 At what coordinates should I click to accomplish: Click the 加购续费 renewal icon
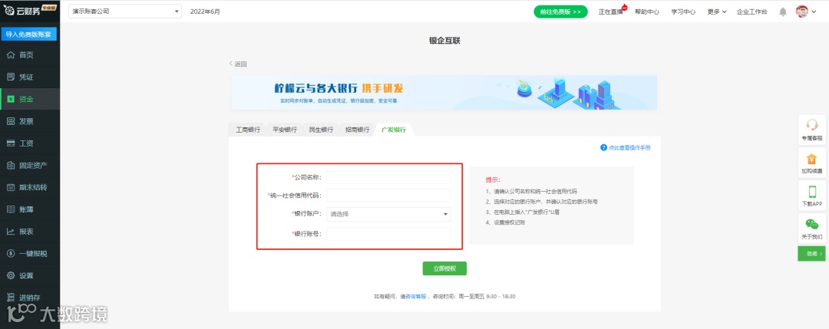pos(811,159)
